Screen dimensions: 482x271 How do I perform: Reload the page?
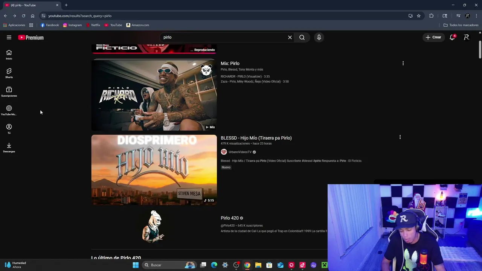pyautogui.click(x=23, y=16)
